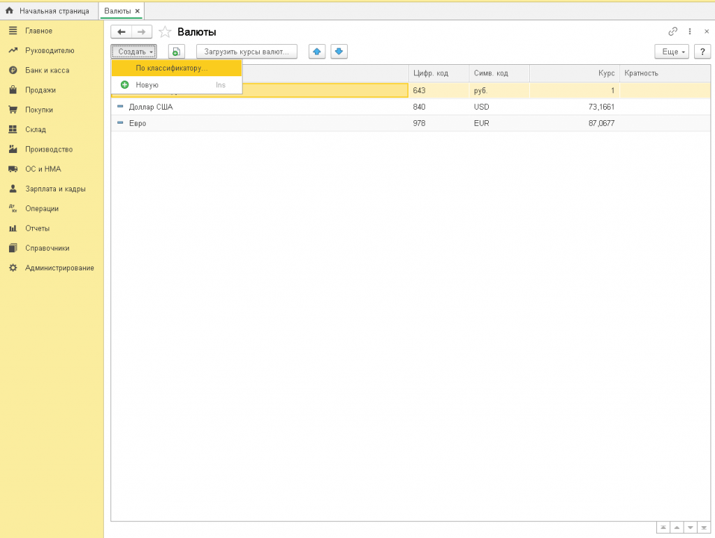715x538 pixels.
Task: Click the forward navigation arrow
Action: (x=142, y=32)
